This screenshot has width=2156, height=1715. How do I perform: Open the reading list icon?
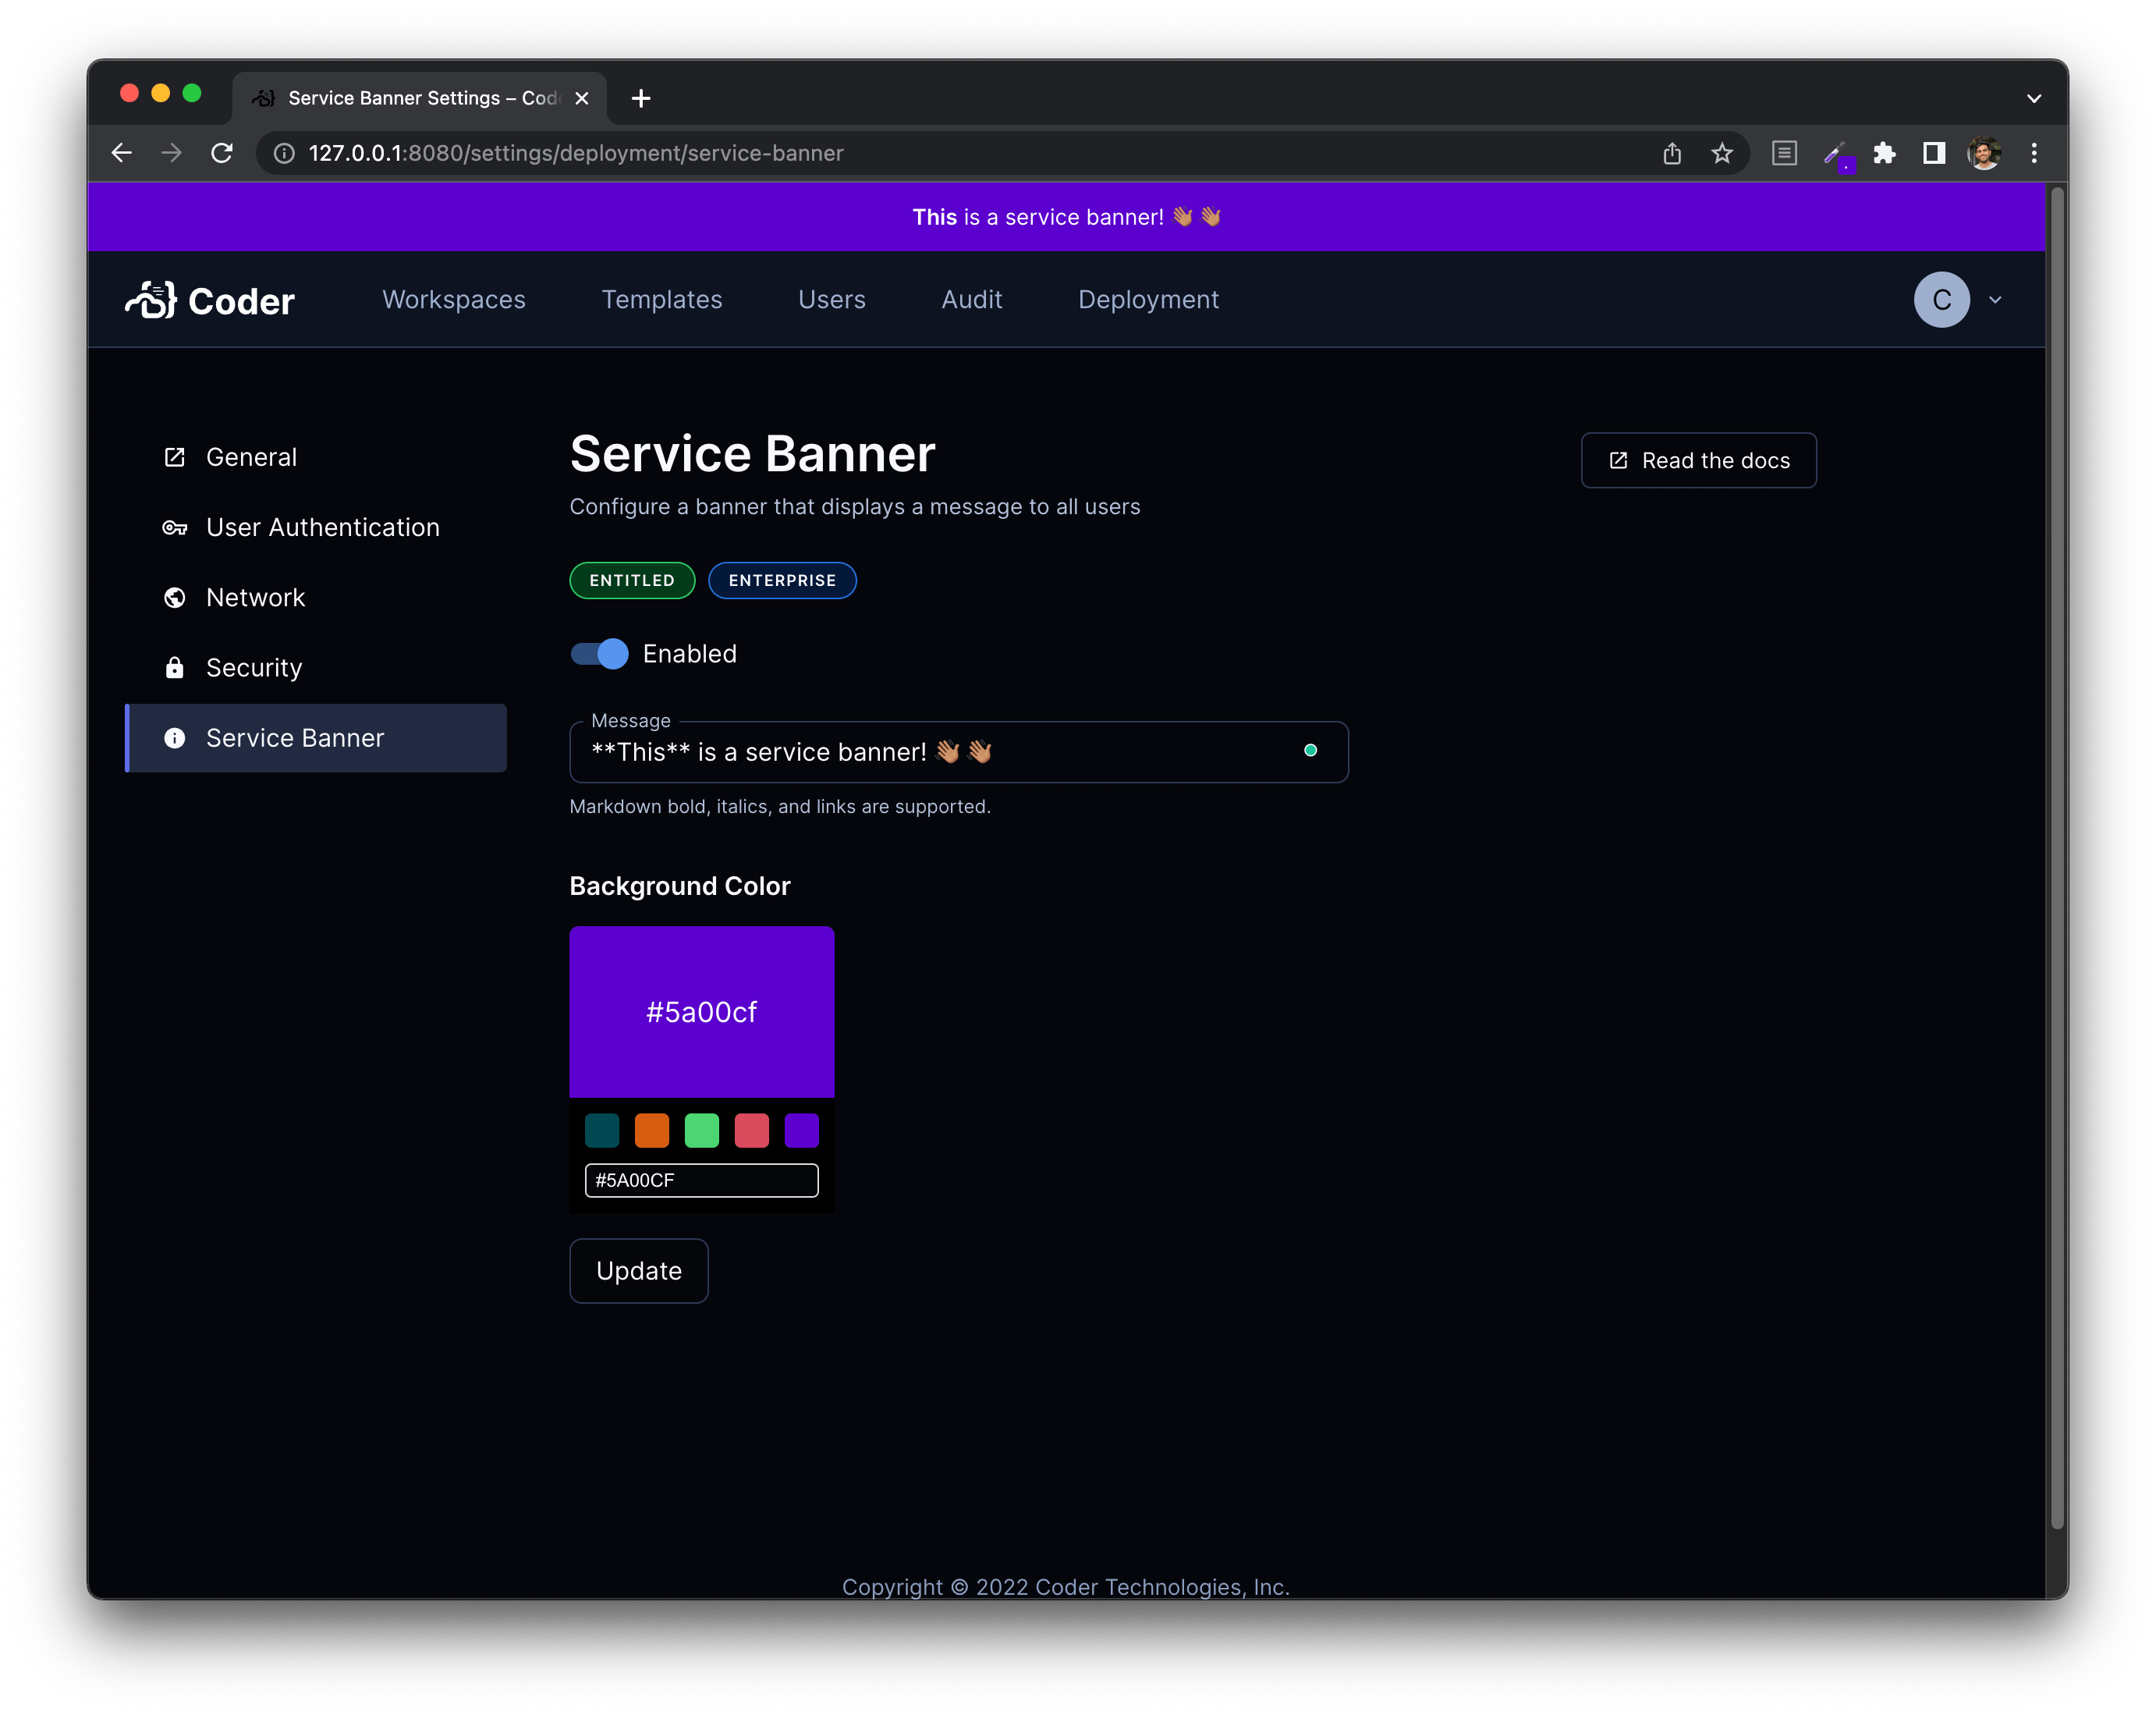pyautogui.click(x=1784, y=153)
